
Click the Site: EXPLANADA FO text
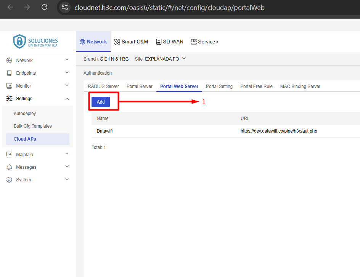pyautogui.click(x=157, y=59)
